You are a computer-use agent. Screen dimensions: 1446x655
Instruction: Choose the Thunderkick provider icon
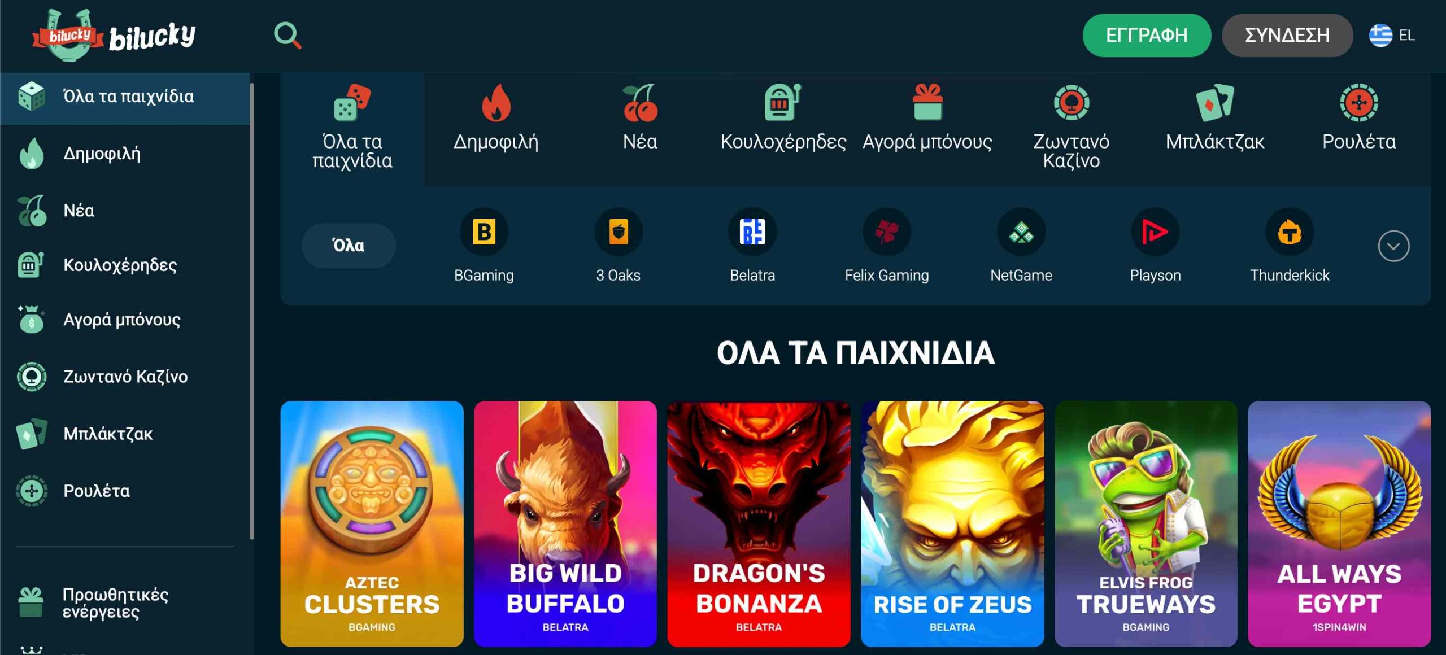pyautogui.click(x=1290, y=232)
